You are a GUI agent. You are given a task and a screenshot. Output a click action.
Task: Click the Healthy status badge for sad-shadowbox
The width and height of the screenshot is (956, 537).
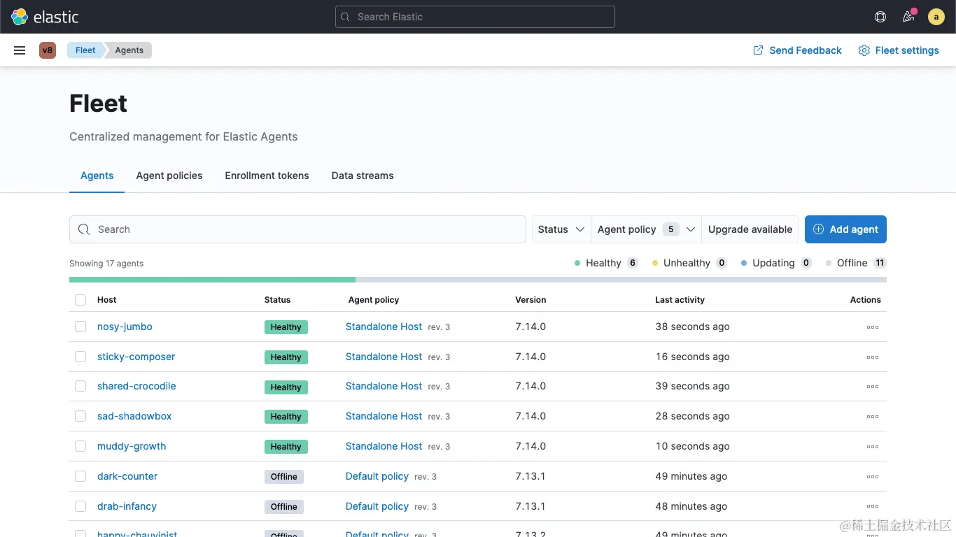tap(286, 417)
